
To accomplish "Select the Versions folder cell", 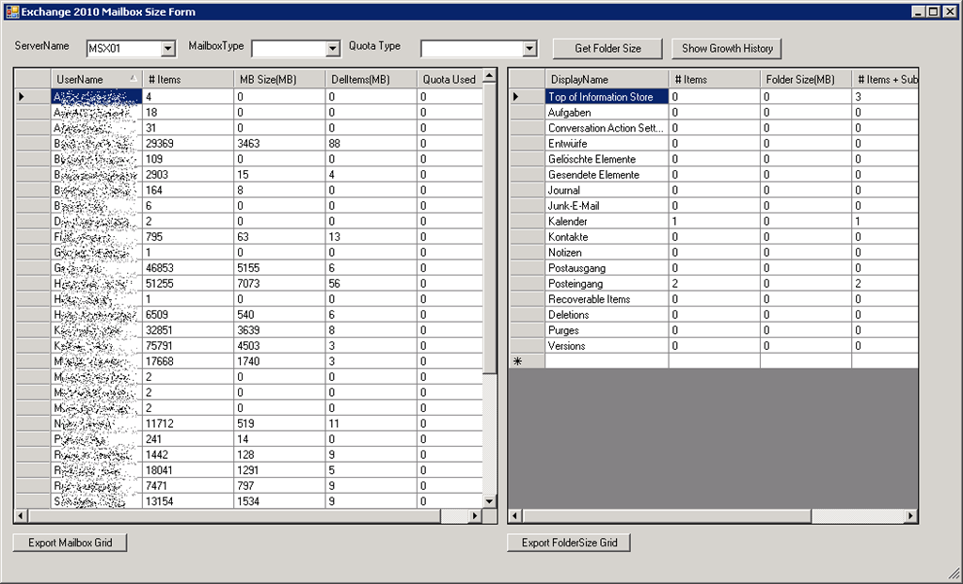I will tap(607, 346).
